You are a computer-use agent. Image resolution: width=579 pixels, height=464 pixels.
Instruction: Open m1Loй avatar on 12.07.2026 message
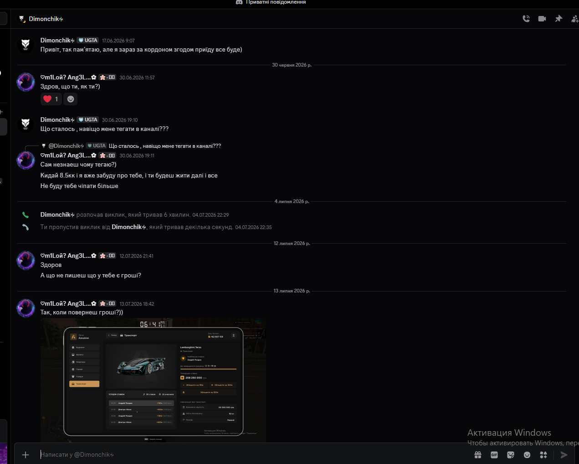pos(26,260)
